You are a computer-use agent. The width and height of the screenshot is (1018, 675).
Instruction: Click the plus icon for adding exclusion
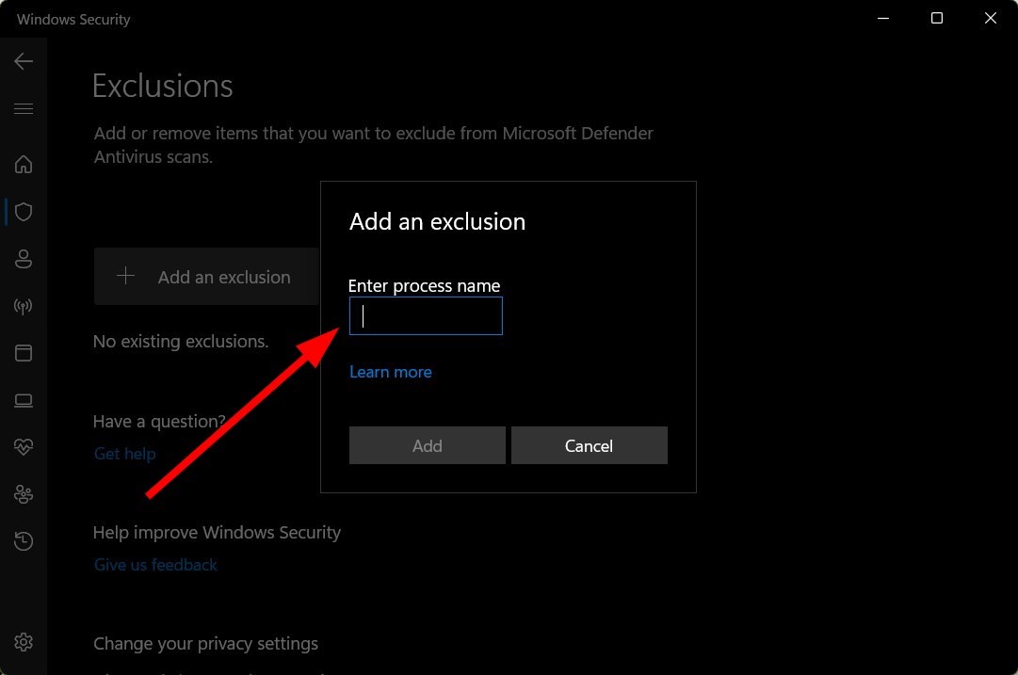[x=125, y=276]
